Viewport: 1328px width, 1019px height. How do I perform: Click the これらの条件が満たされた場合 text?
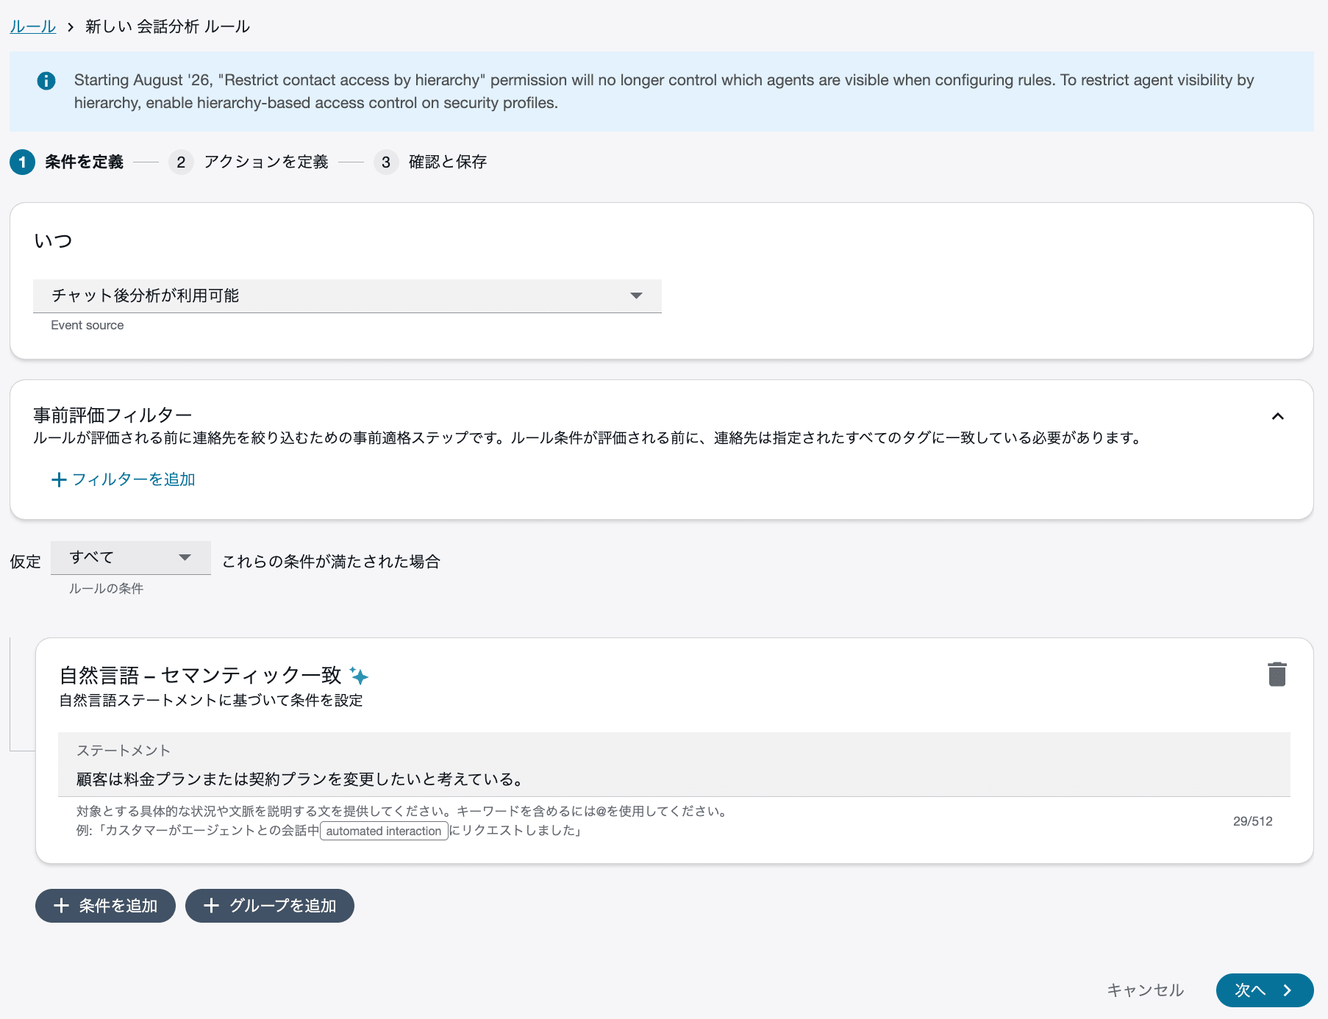coord(331,562)
